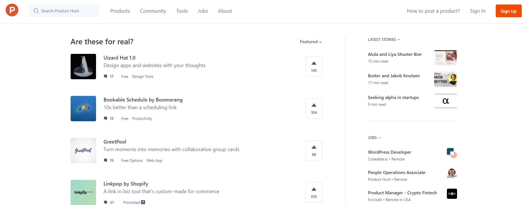The image size is (524, 205).
Task: Open the How to post a product link
Action: (433, 11)
